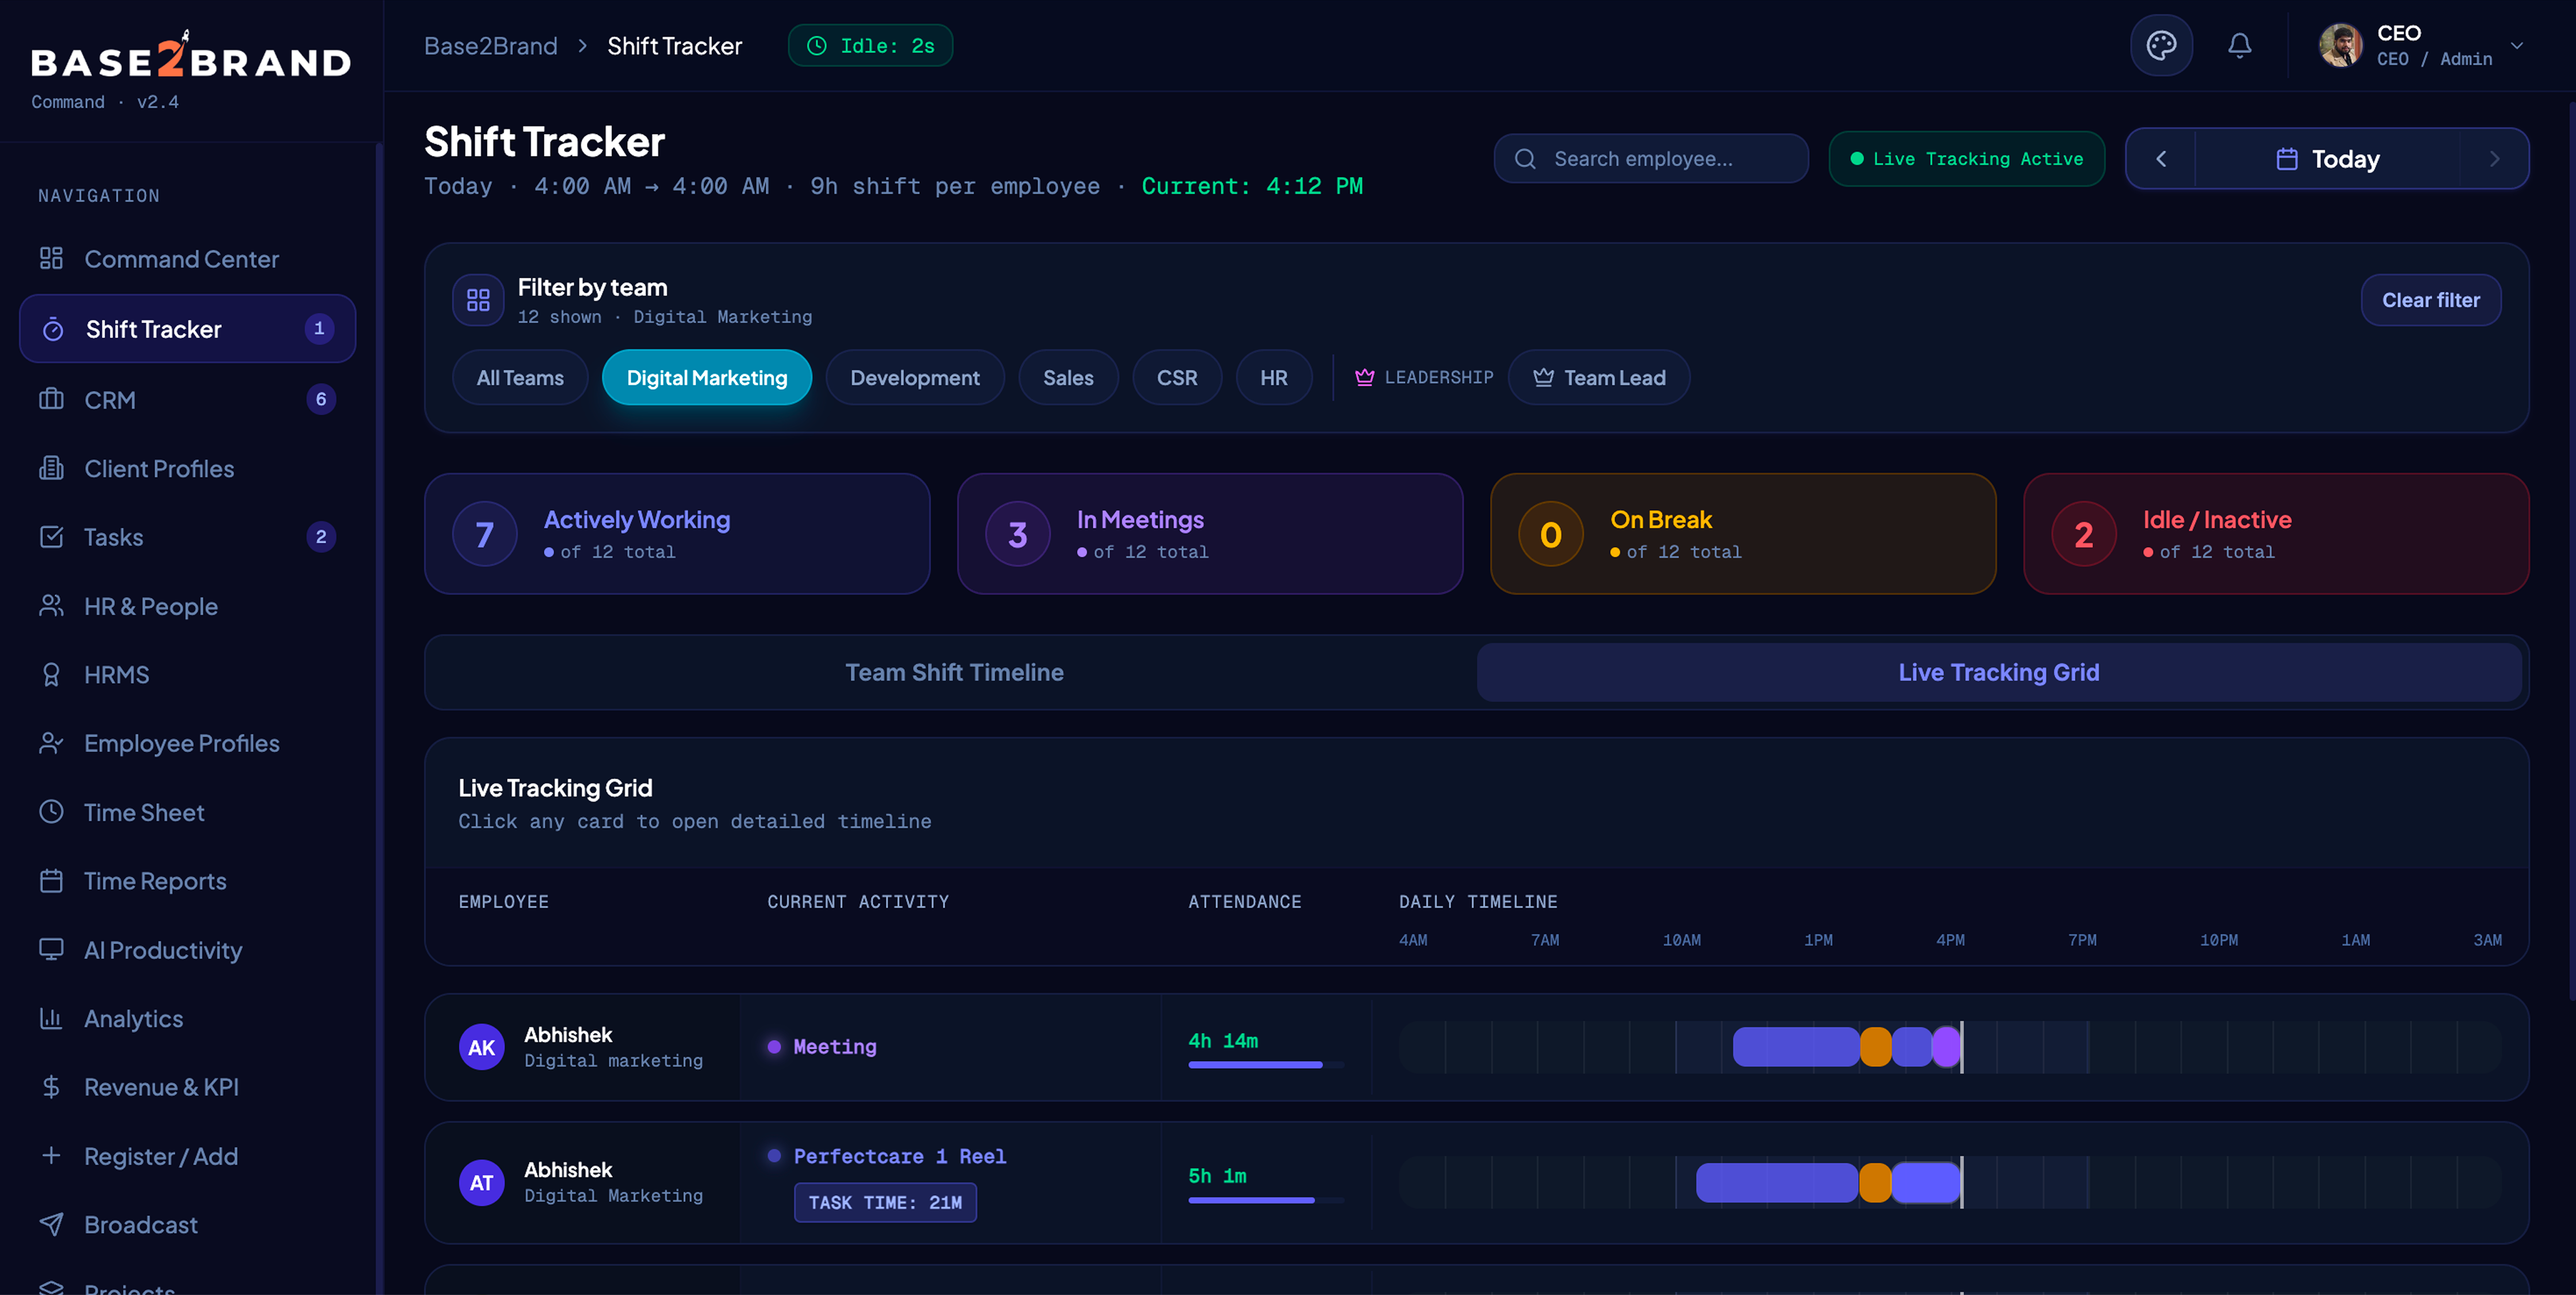Image resolution: width=2576 pixels, height=1295 pixels.
Task: Open Time Sheet in the navigation
Action: click(x=187, y=812)
